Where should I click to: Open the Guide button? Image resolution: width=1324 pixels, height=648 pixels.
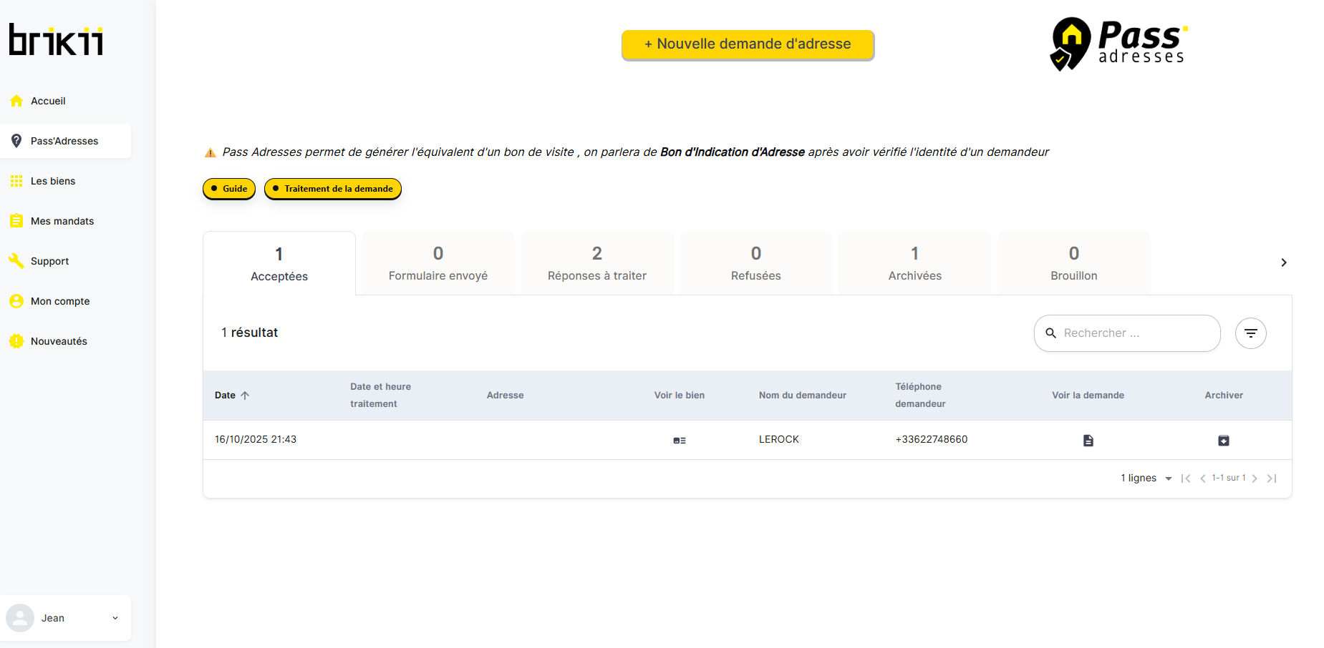click(x=229, y=189)
